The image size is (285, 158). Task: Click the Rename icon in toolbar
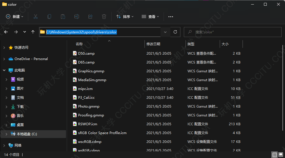77,17
